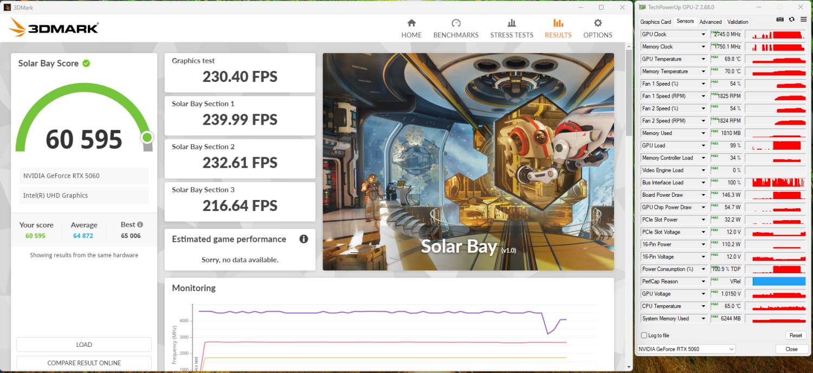Click the info icon next to Best score
Image resolution: width=813 pixels, height=373 pixels.
[x=140, y=224]
